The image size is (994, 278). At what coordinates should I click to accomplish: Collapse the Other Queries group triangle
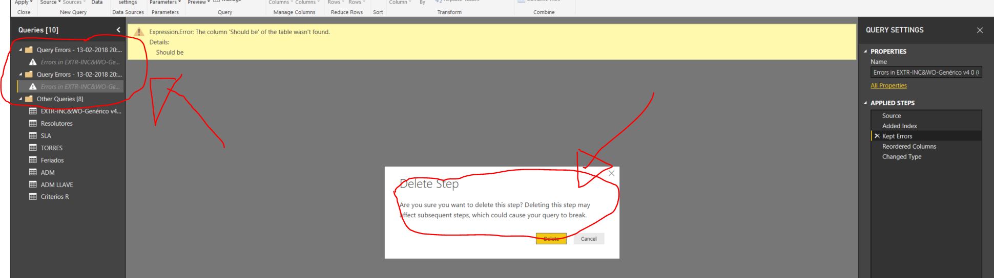tap(21, 99)
